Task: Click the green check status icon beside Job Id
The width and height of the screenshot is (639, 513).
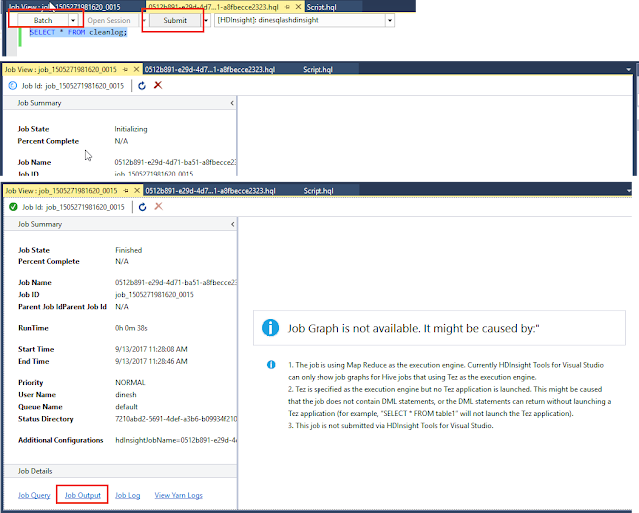Action: click(x=13, y=207)
